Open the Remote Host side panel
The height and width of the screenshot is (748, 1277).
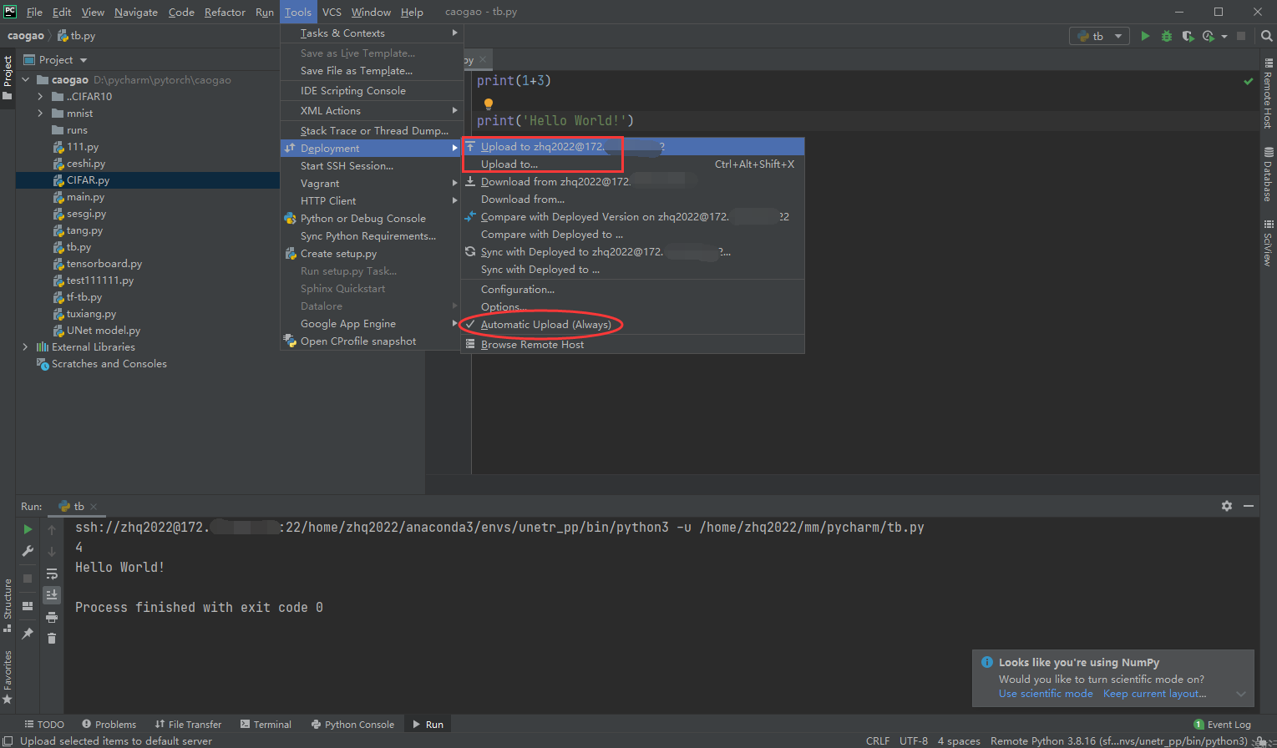pyautogui.click(x=1268, y=93)
